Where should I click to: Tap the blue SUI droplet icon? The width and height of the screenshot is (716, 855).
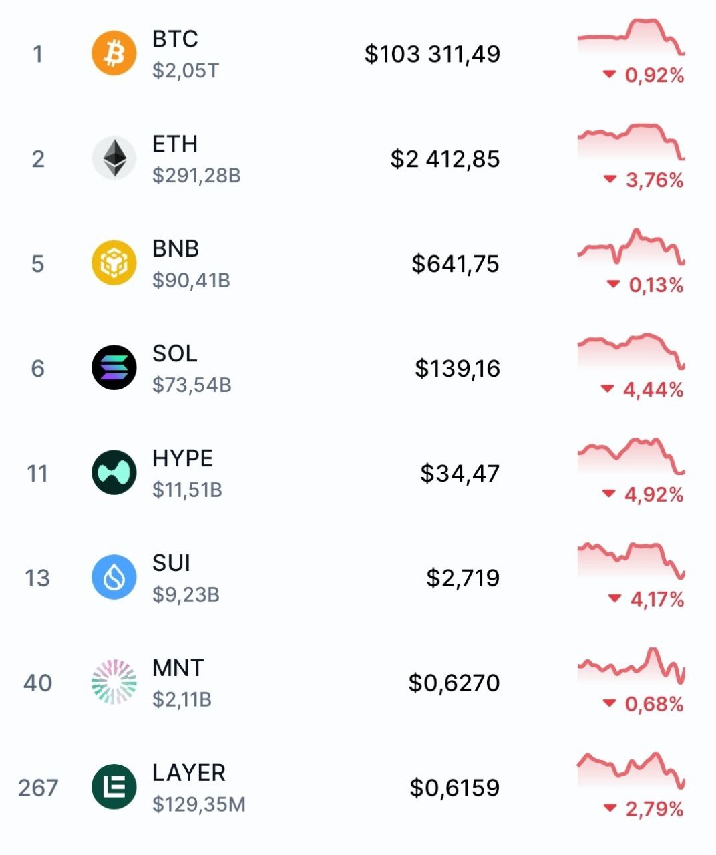point(114,578)
